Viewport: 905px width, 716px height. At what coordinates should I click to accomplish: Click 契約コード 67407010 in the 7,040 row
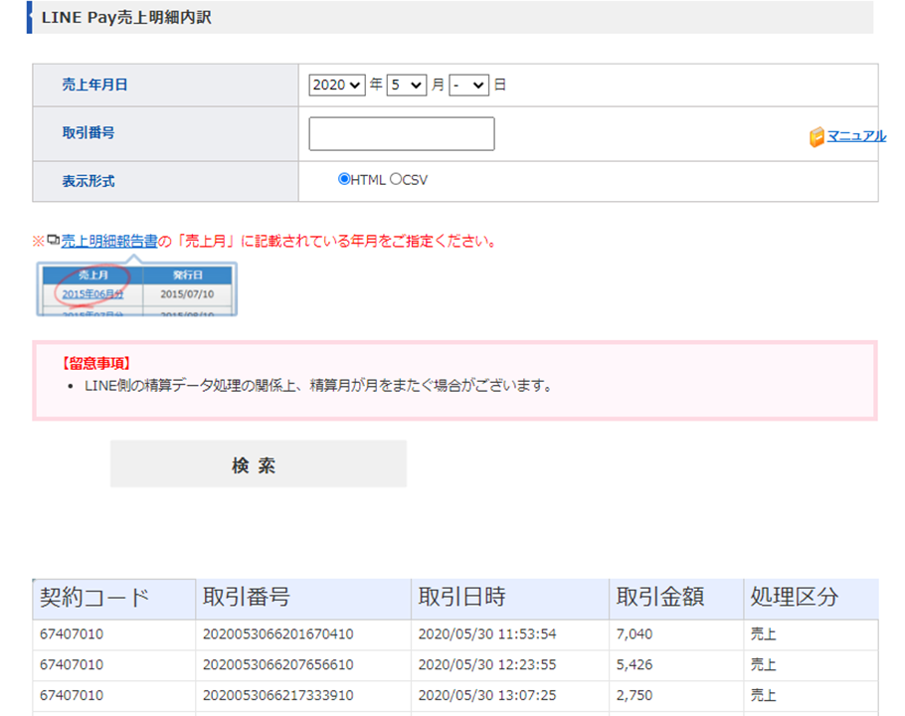click(72, 634)
